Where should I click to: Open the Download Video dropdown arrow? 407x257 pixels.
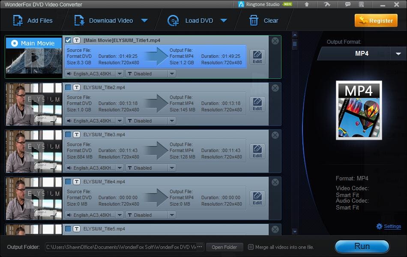pyautogui.click(x=144, y=21)
